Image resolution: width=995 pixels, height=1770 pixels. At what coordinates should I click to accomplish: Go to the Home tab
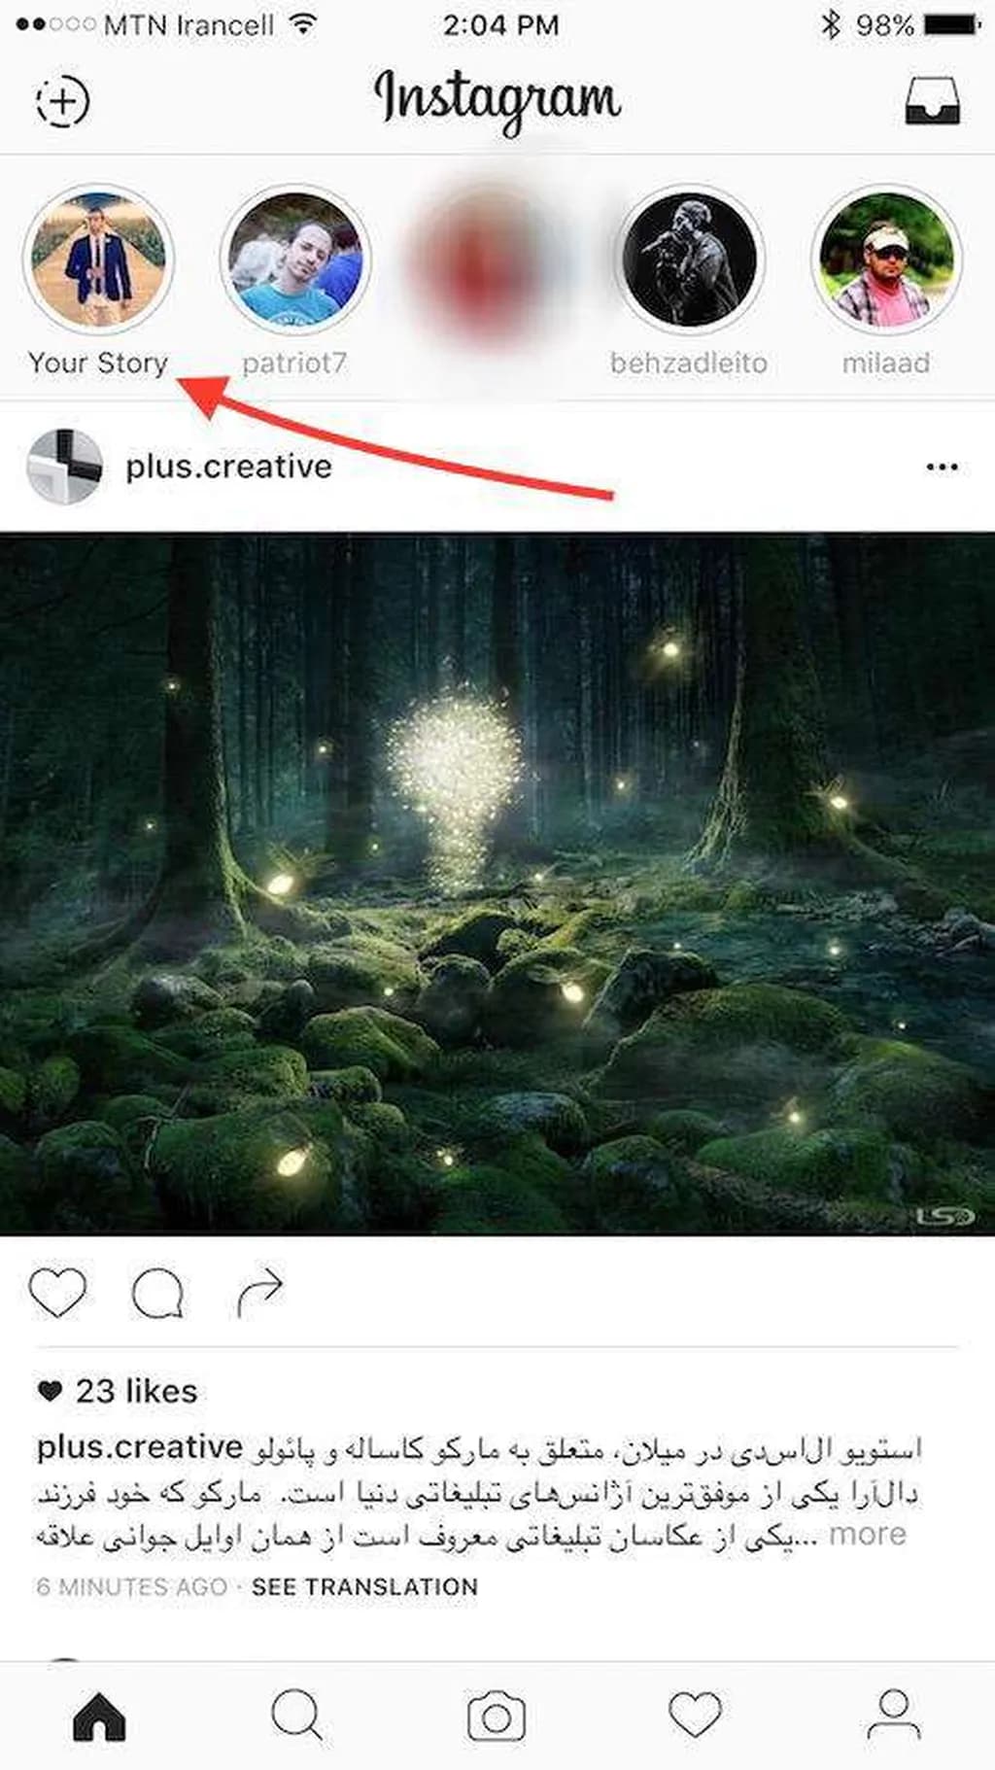[99, 1717]
